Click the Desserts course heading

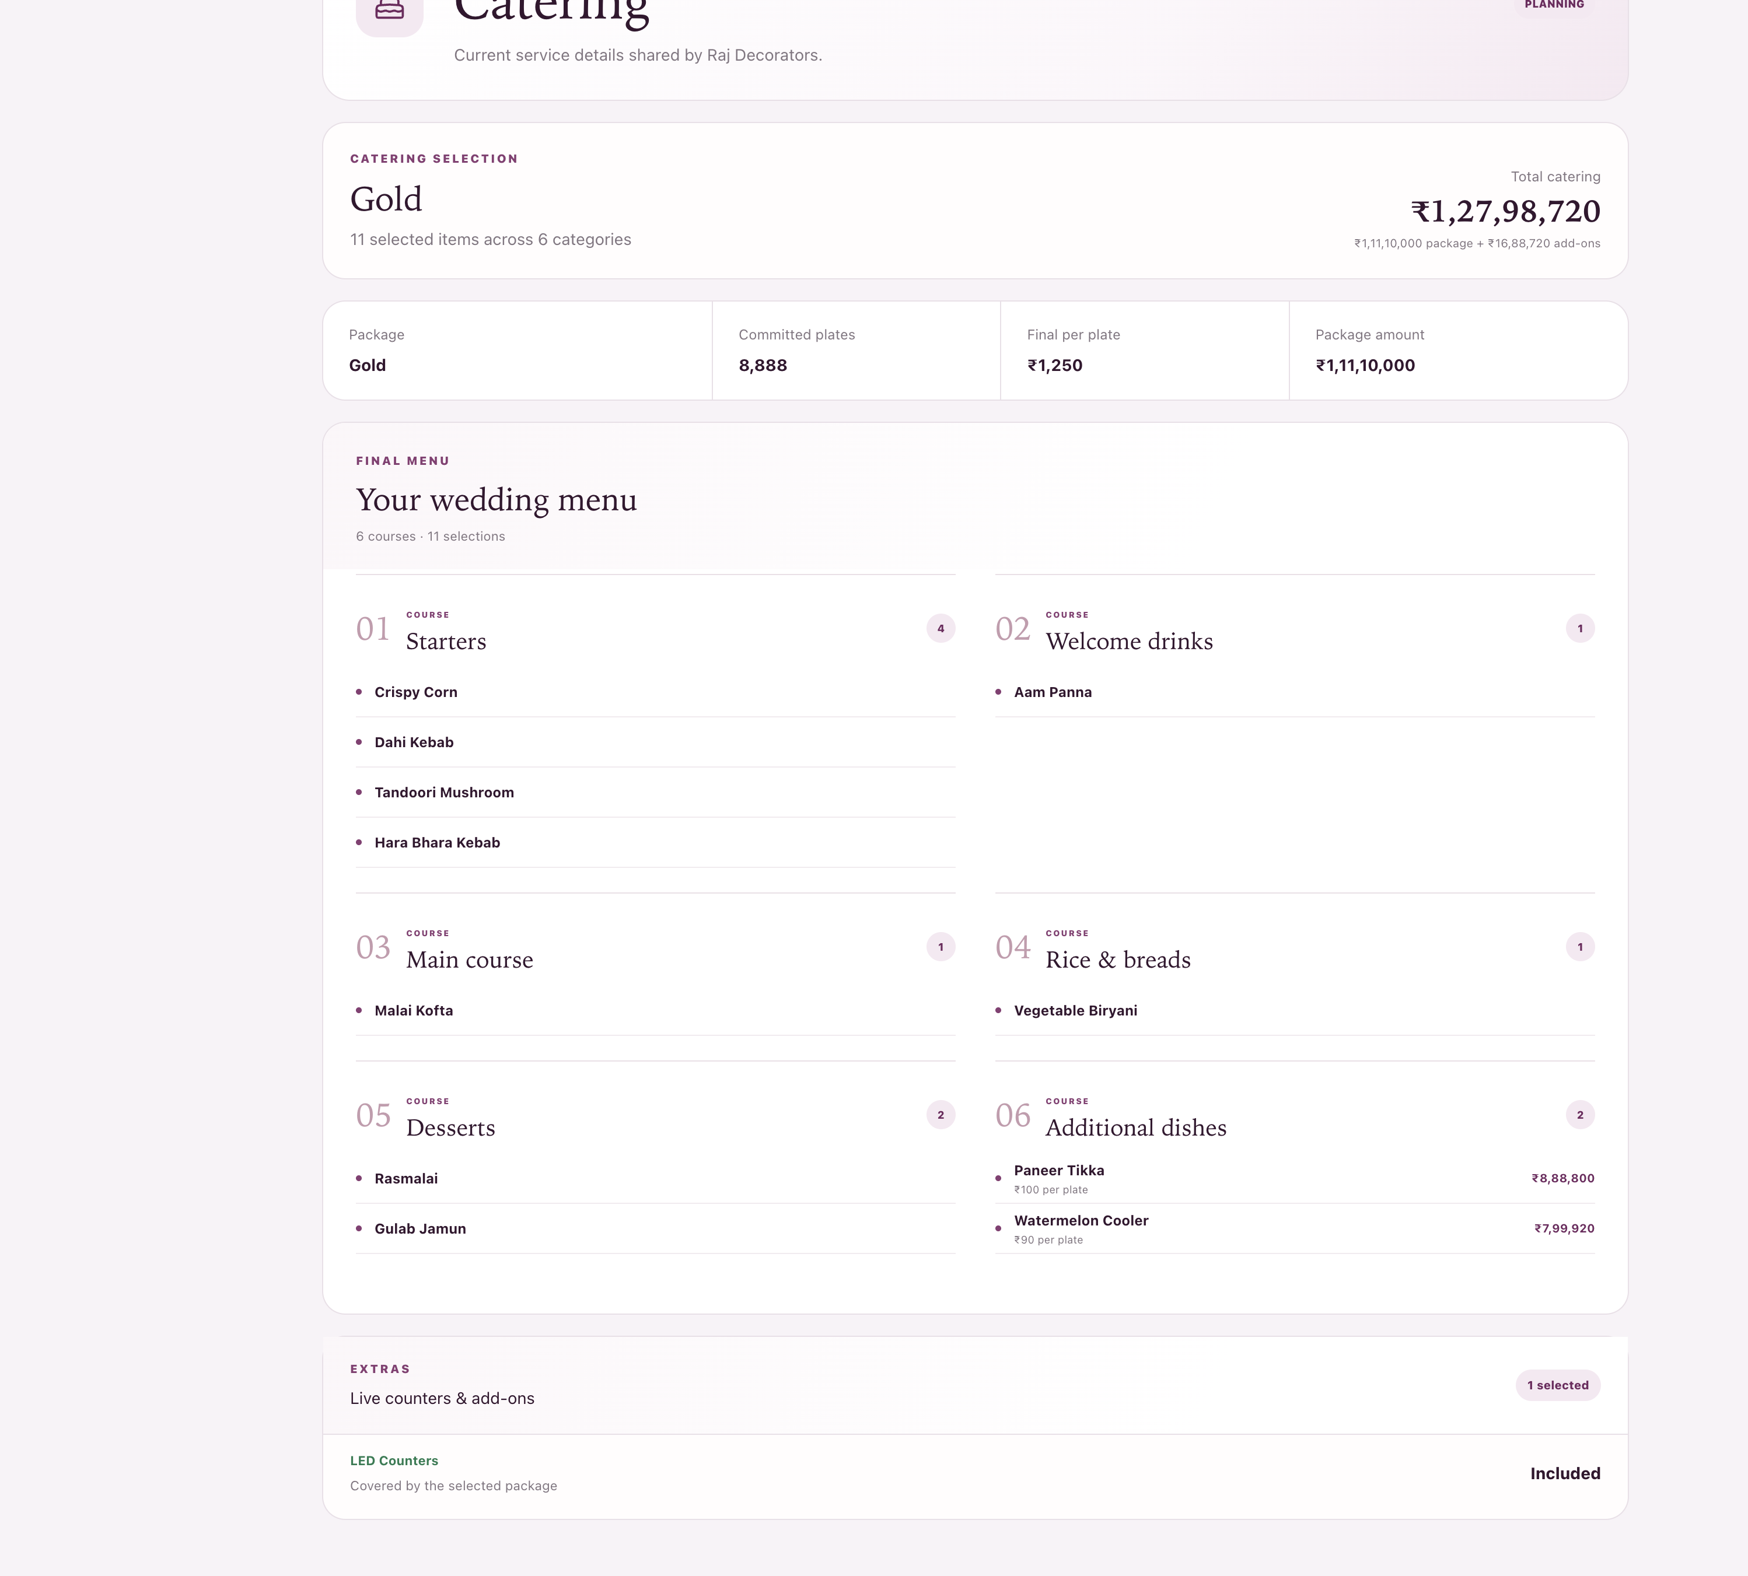click(x=450, y=1127)
